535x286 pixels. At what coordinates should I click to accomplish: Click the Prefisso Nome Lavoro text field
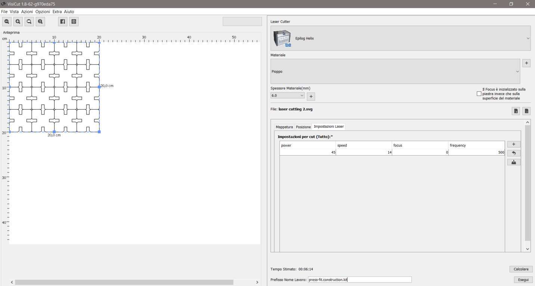coord(360,280)
